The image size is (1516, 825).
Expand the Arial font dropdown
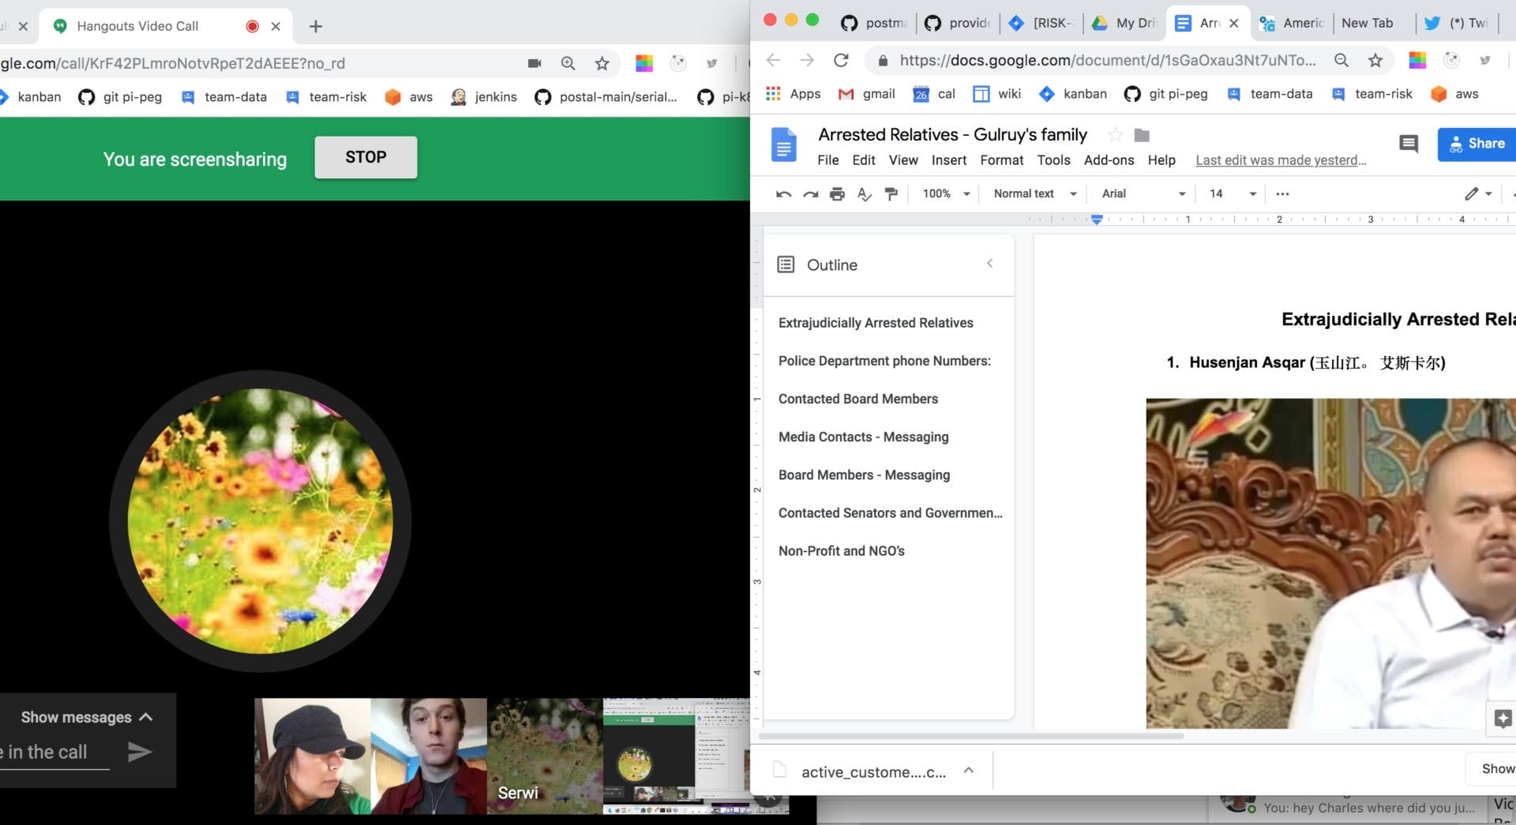click(1143, 194)
